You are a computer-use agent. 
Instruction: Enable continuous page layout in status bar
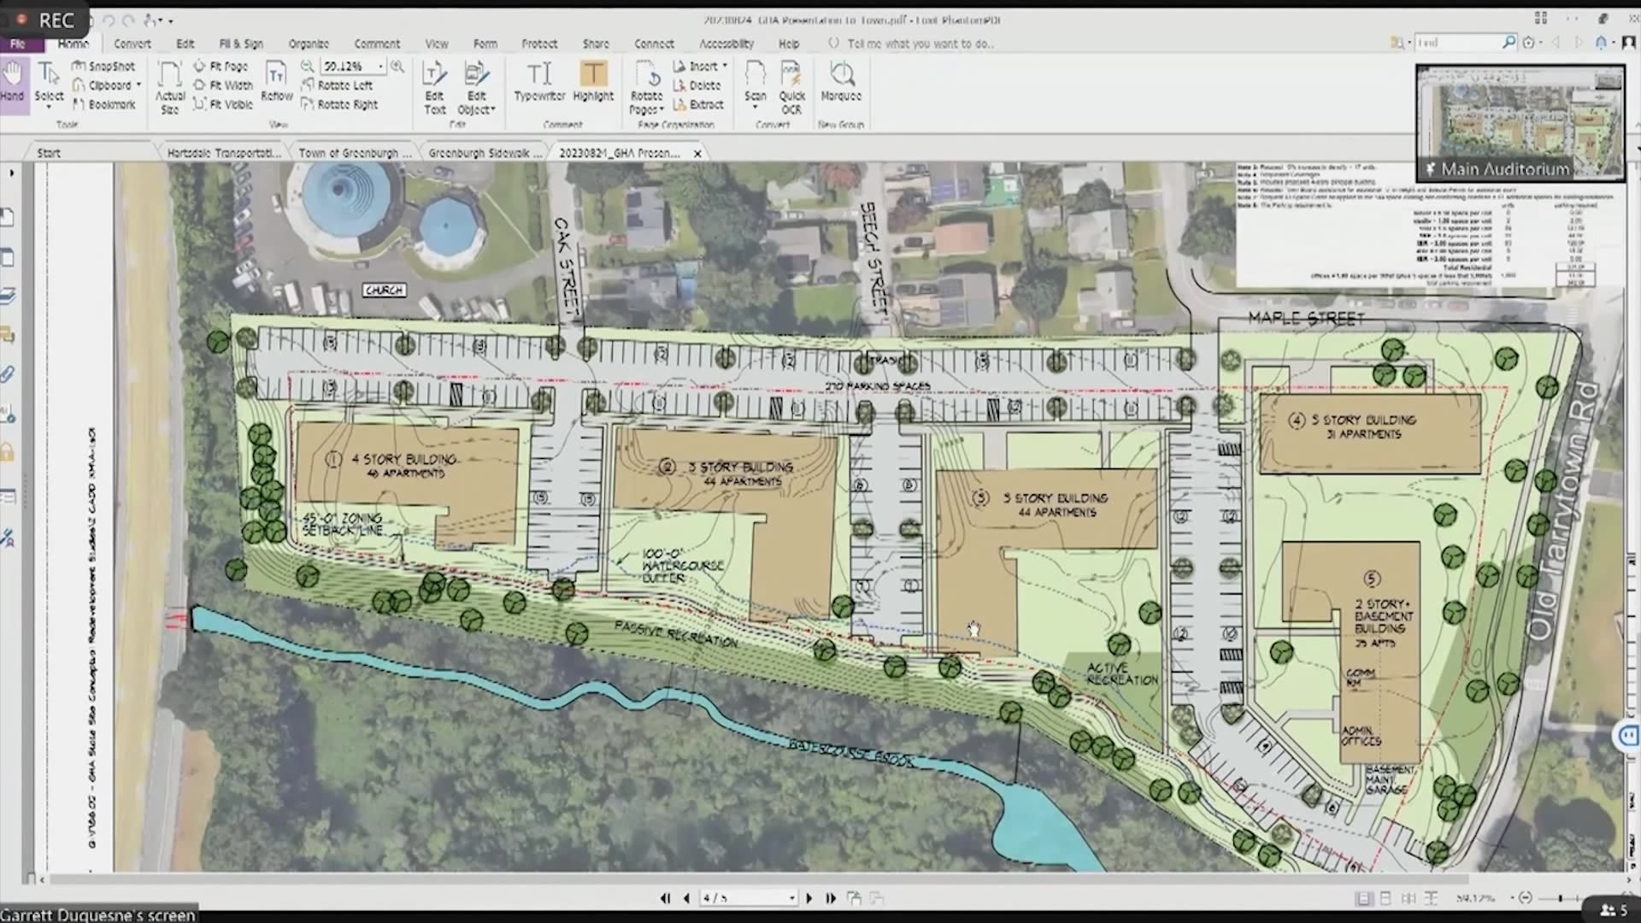pyautogui.click(x=1385, y=899)
